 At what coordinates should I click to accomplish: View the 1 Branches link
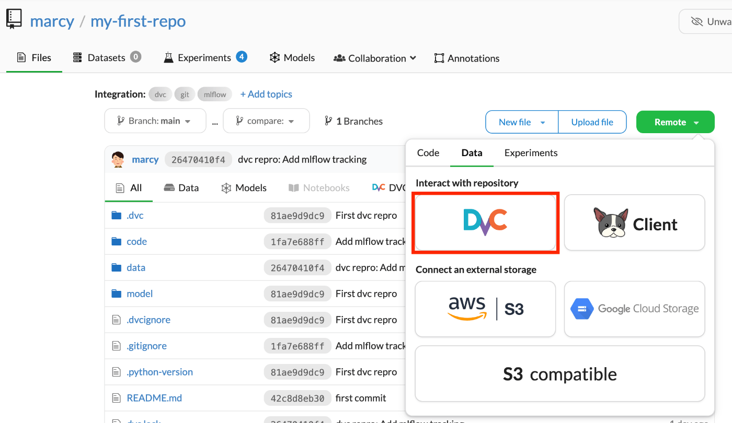coord(353,121)
